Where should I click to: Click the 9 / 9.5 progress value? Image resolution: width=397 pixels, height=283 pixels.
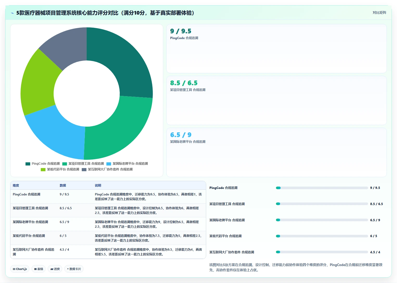[375, 188]
